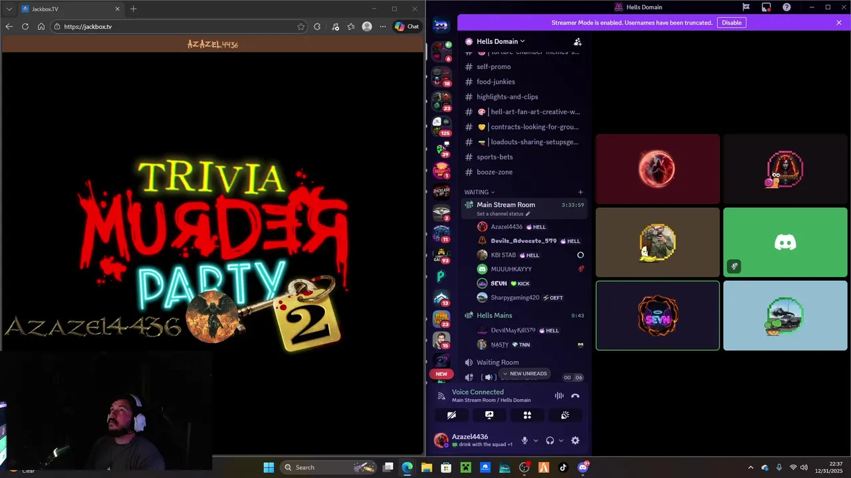Screen dimensions: 851x478
Task: Refresh the Jackbox.TV page
Action: tap(25, 27)
